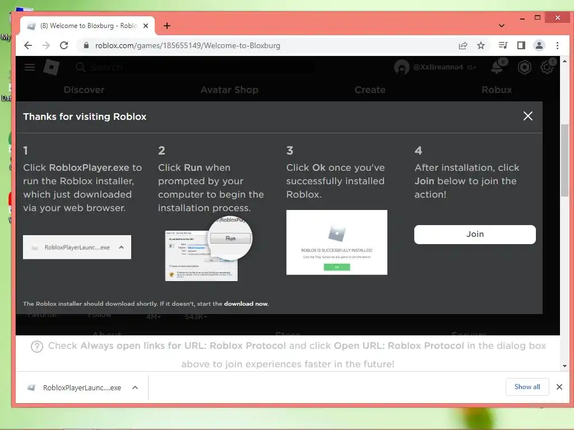Click the Run prompt illustration
The width and height of the screenshot is (574, 430).
click(209, 249)
